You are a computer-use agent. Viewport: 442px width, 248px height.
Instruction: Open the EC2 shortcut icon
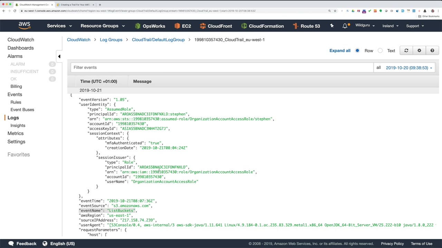183,26
